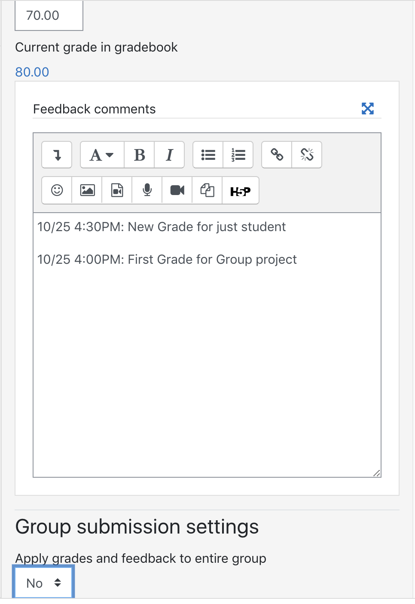Expand the Feedback comments panel fullscreen

pyautogui.click(x=368, y=109)
